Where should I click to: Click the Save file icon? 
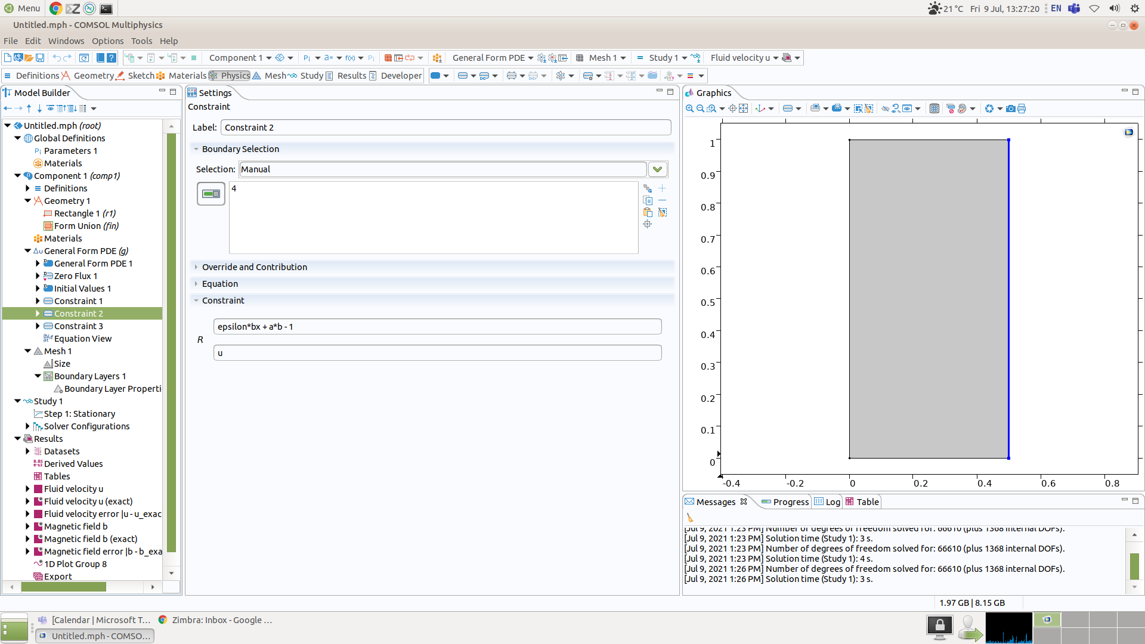(x=40, y=58)
